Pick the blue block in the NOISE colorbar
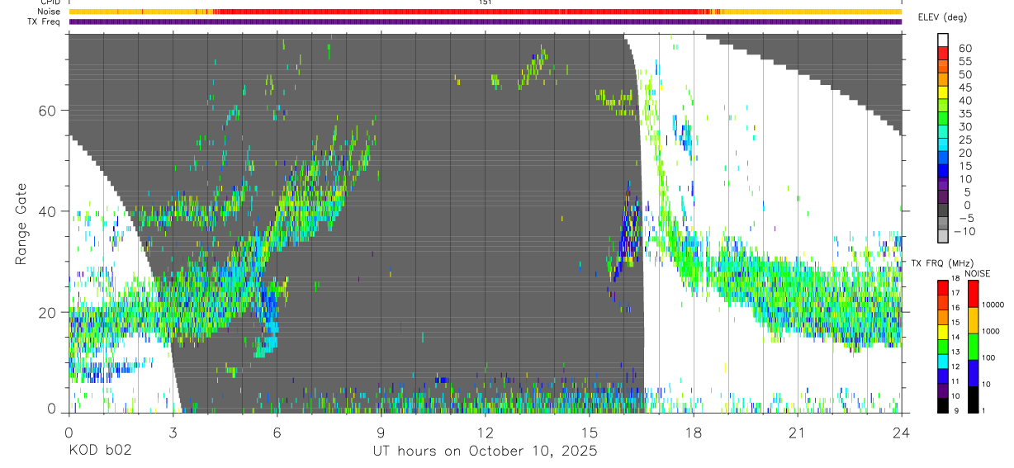Viewport: 1014px width, 468px height. (973, 372)
